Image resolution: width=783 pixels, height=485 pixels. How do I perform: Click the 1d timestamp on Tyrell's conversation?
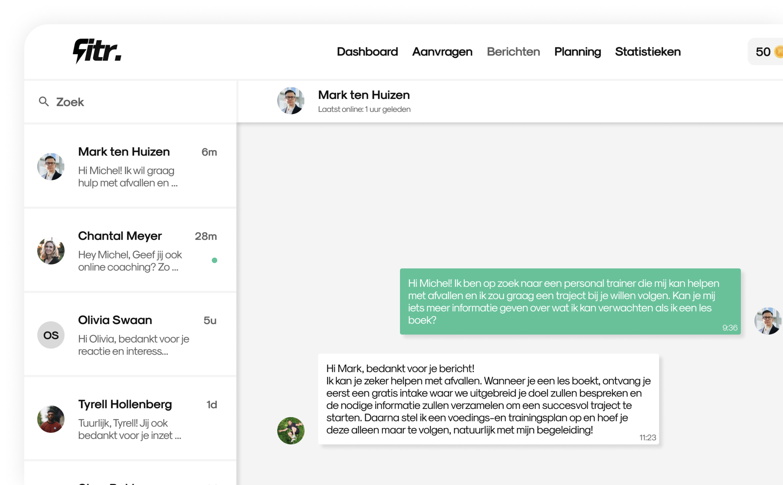[212, 405]
